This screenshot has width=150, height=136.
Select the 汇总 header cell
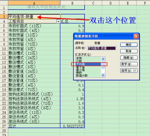[72, 21]
